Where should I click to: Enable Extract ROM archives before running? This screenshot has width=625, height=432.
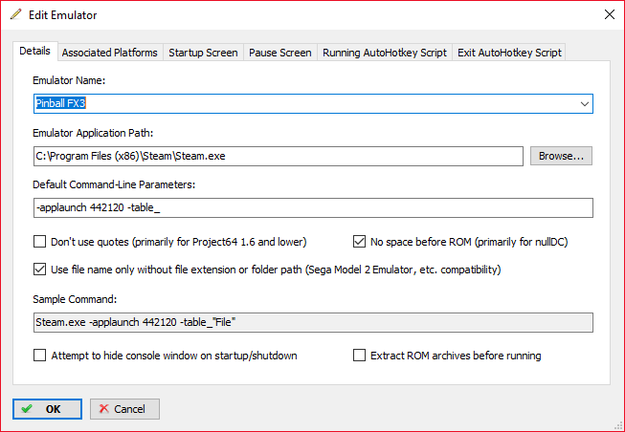point(359,356)
